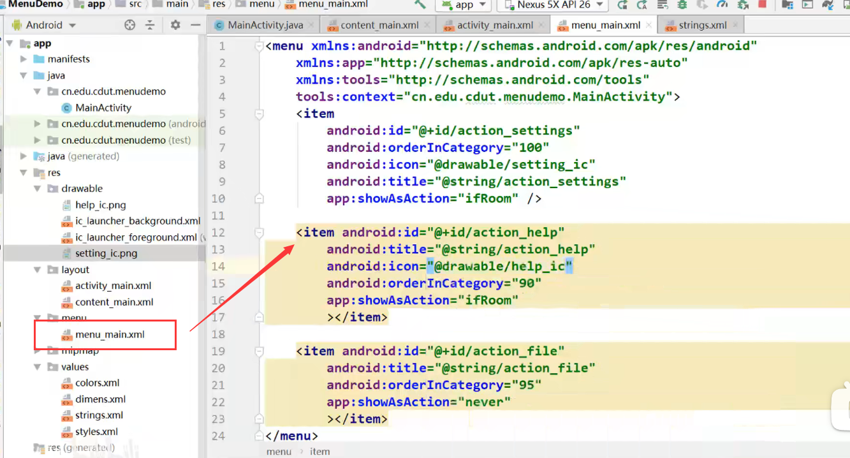Click src in the navigation breadcrumb
Image resolution: width=850 pixels, height=458 pixels.
[135, 4]
